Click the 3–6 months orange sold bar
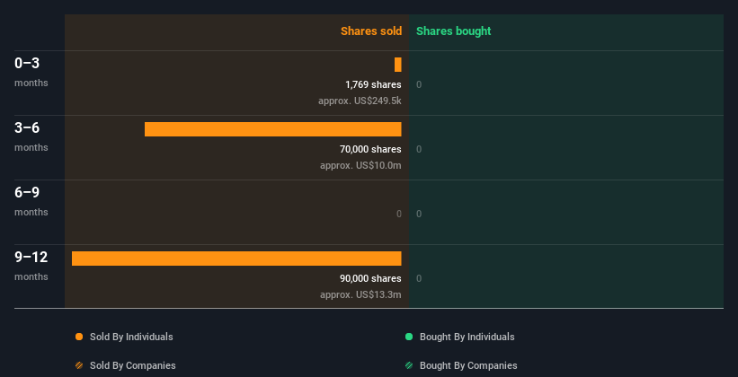This screenshot has height=377, width=738. (x=273, y=129)
